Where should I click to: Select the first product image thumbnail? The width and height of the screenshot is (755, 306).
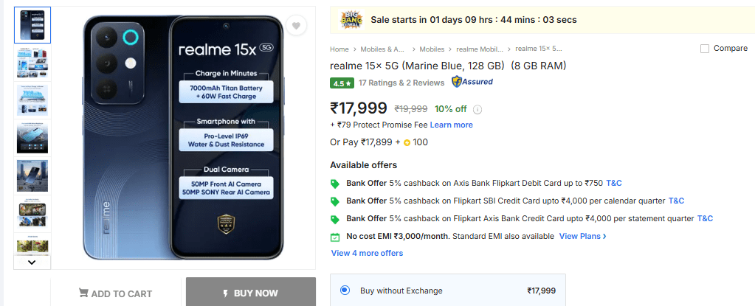click(x=32, y=26)
